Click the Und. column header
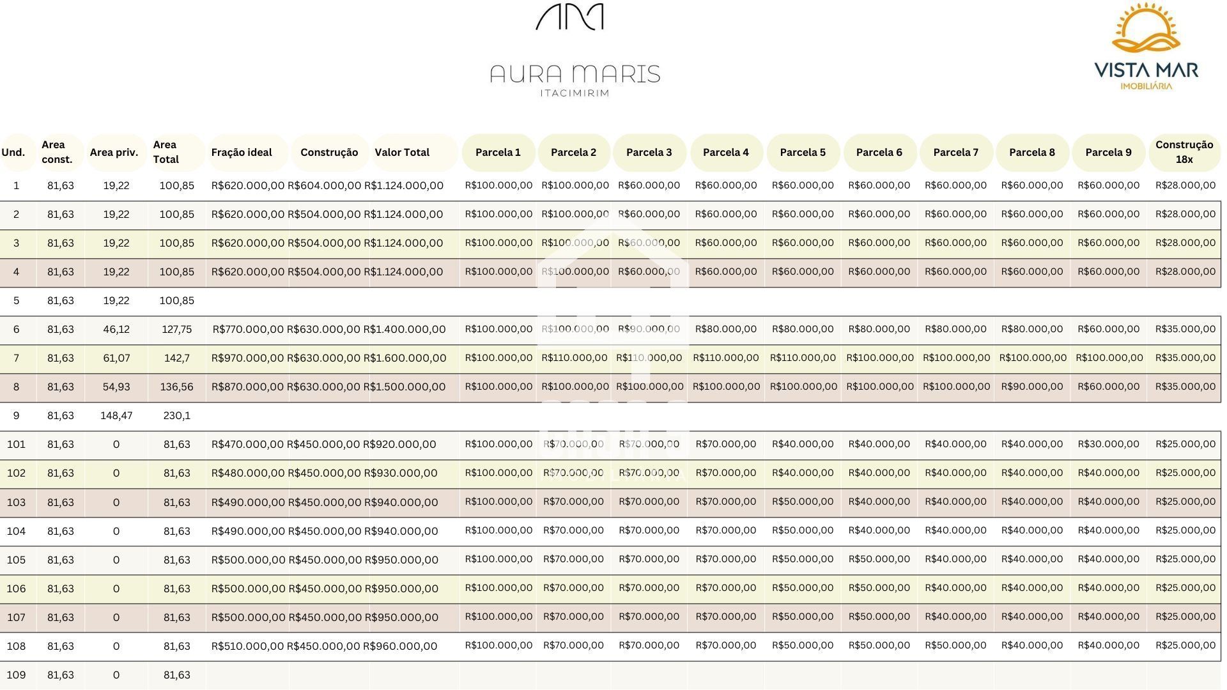The height and width of the screenshot is (690, 1227). [13, 152]
